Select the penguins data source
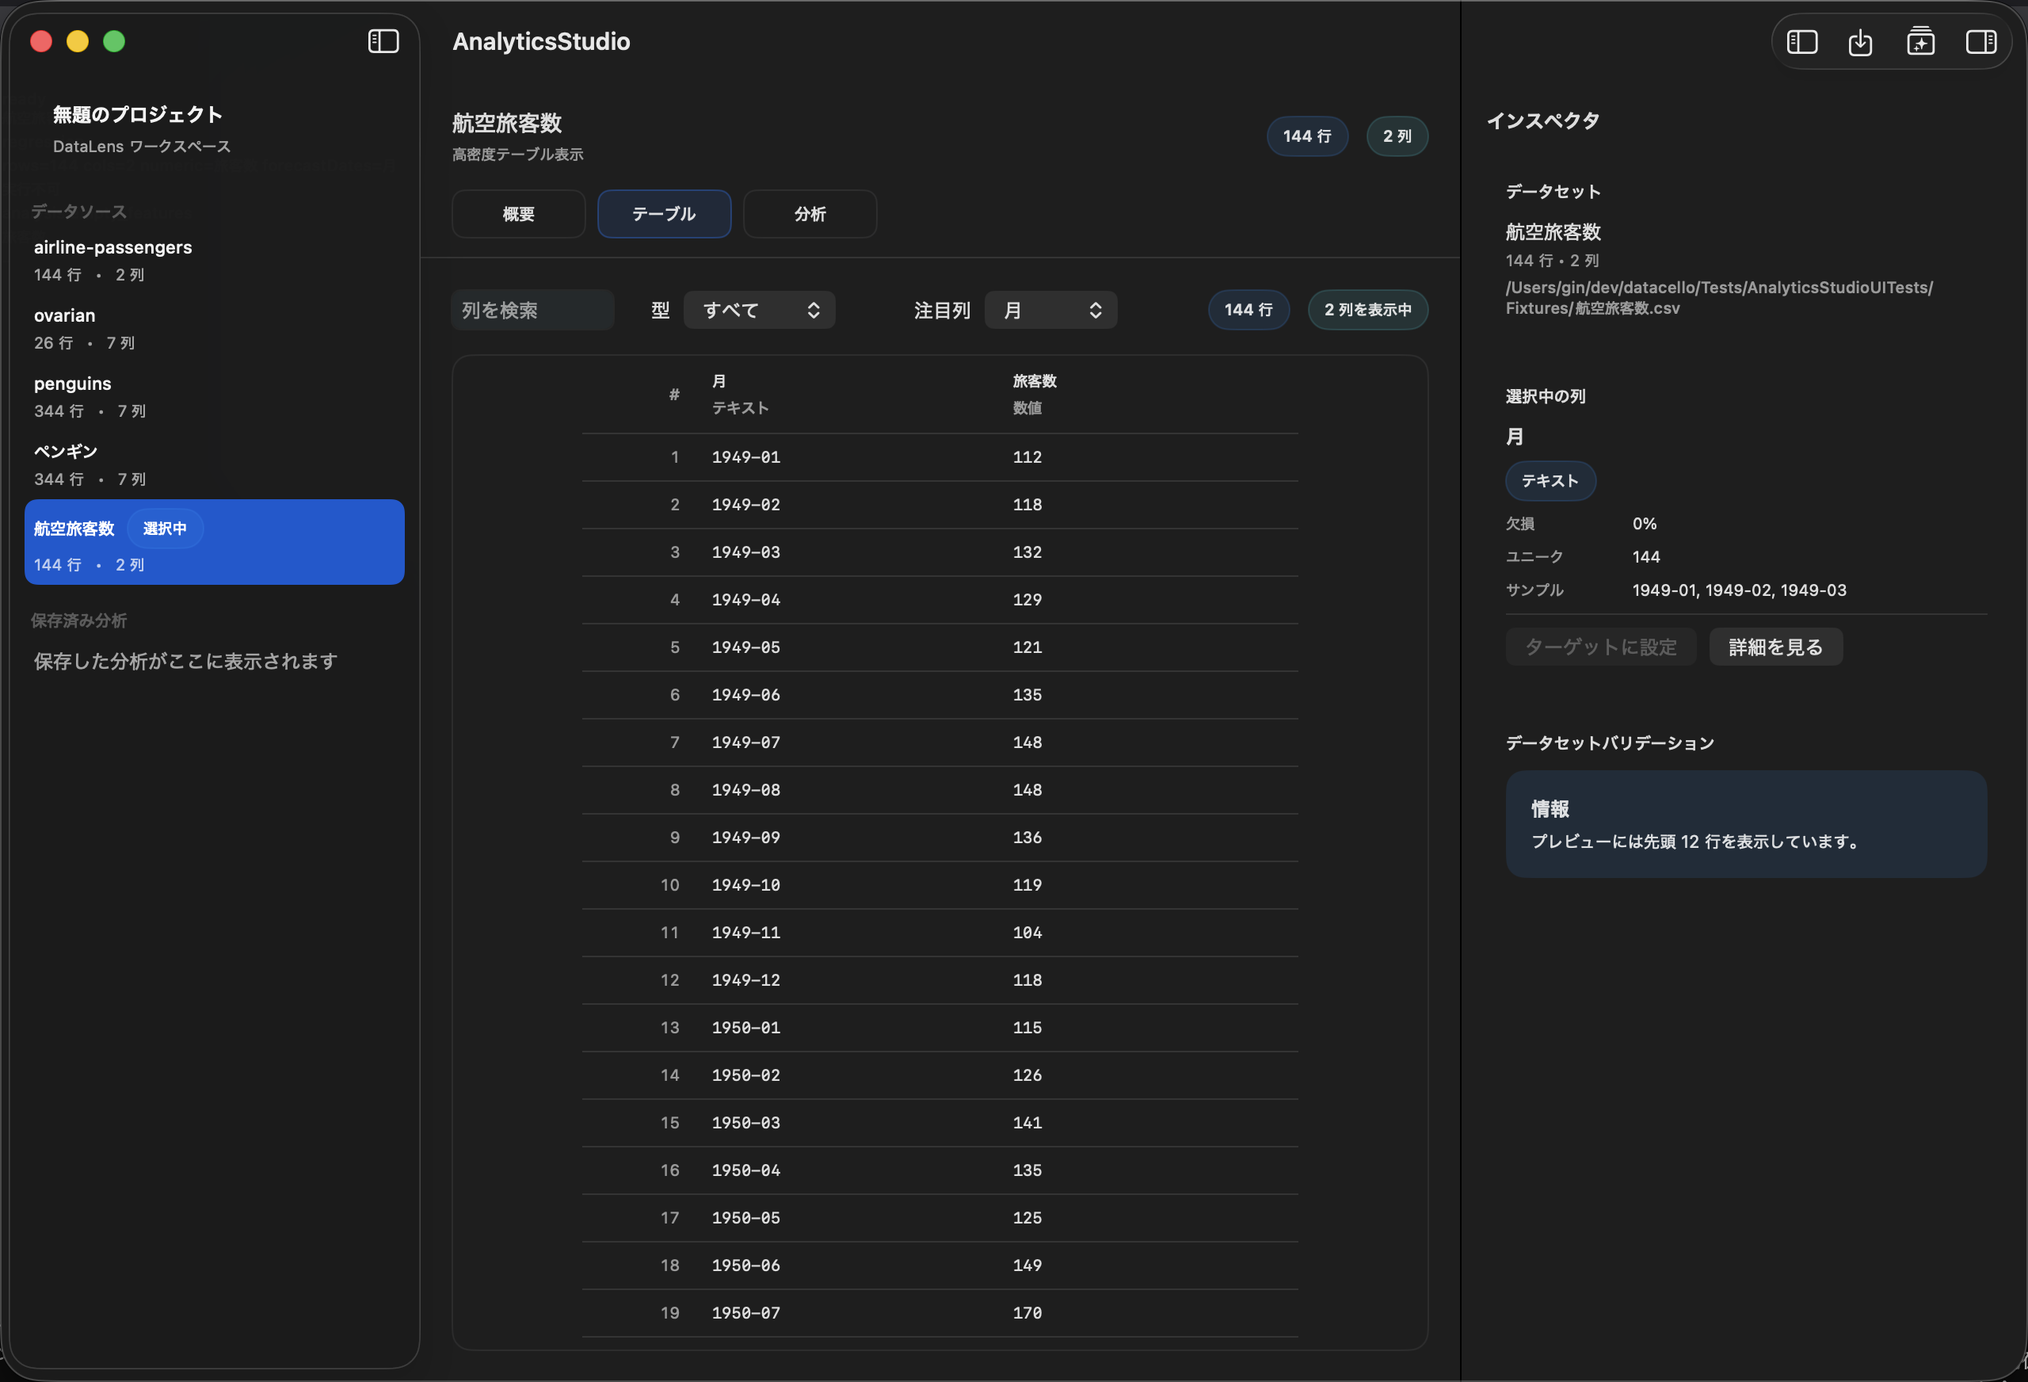 coord(215,397)
